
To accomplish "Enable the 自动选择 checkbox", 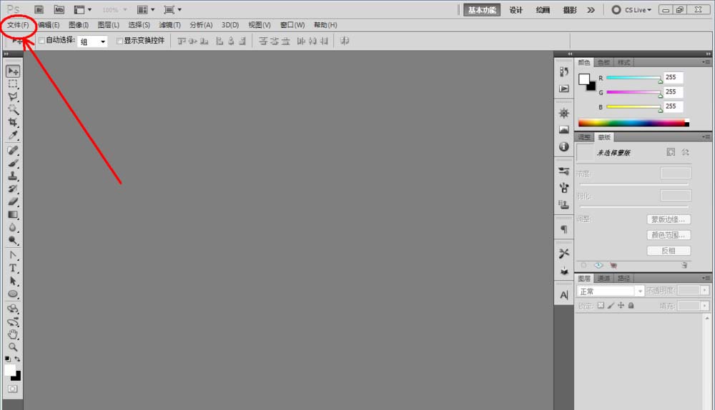I will pos(42,41).
